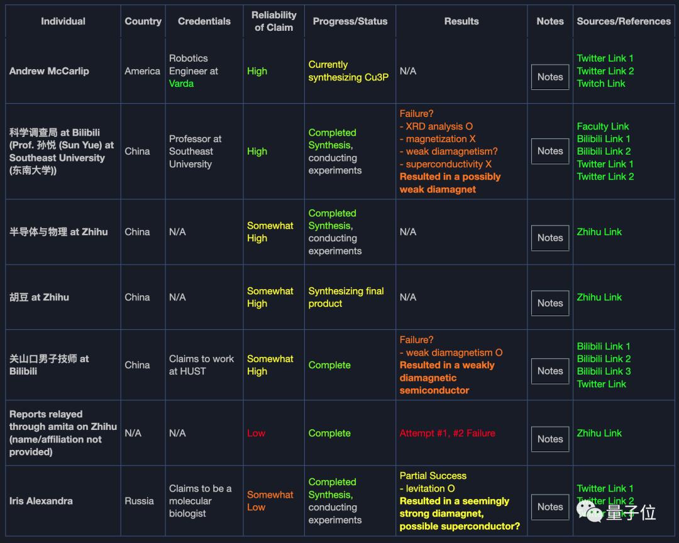
Task: Open Bilibili Link 2 in Sun Yue row
Action: tap(604, 151)
